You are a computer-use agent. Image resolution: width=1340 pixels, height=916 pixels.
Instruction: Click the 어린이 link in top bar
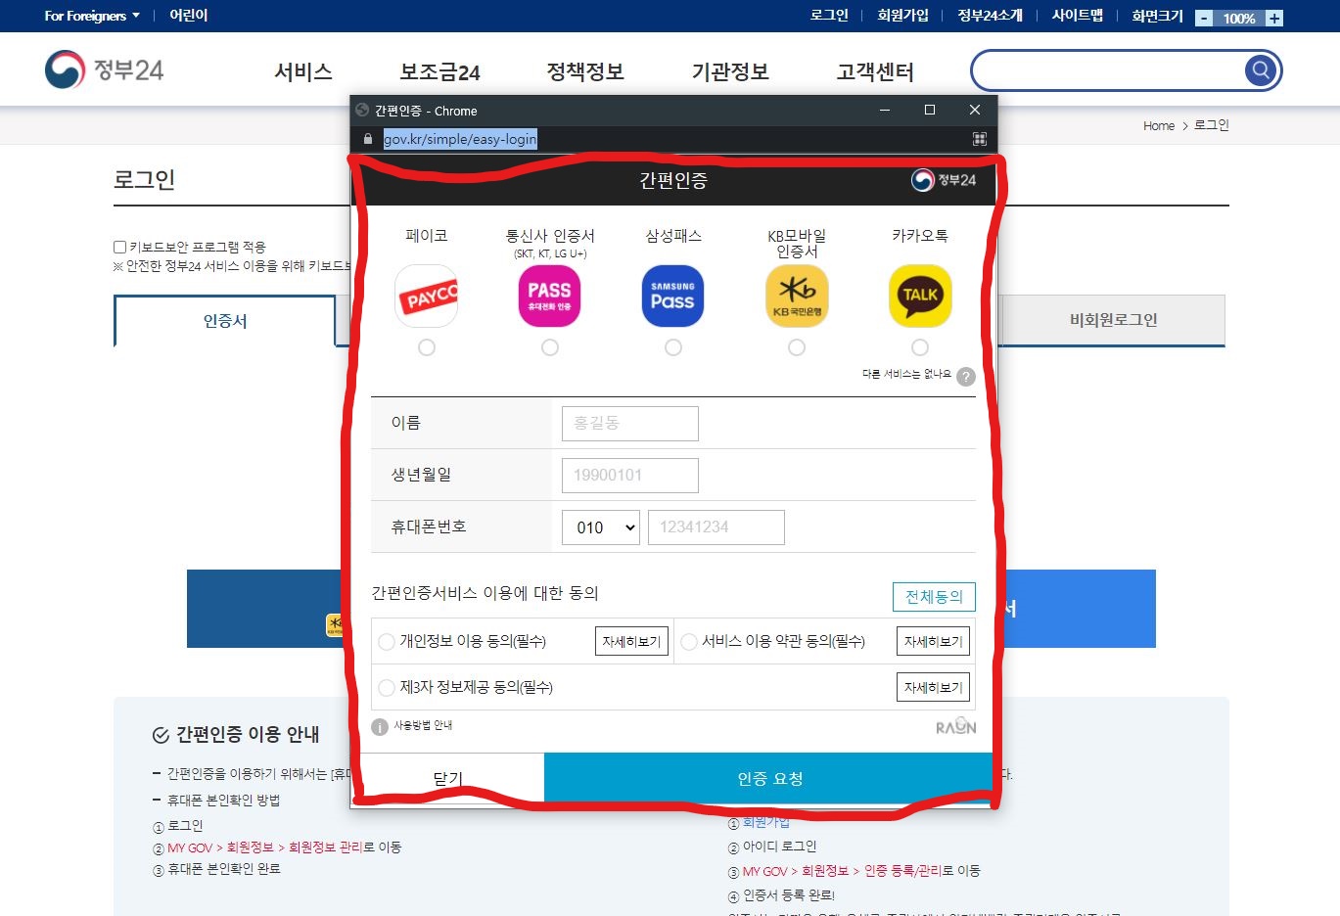point(188,16)
